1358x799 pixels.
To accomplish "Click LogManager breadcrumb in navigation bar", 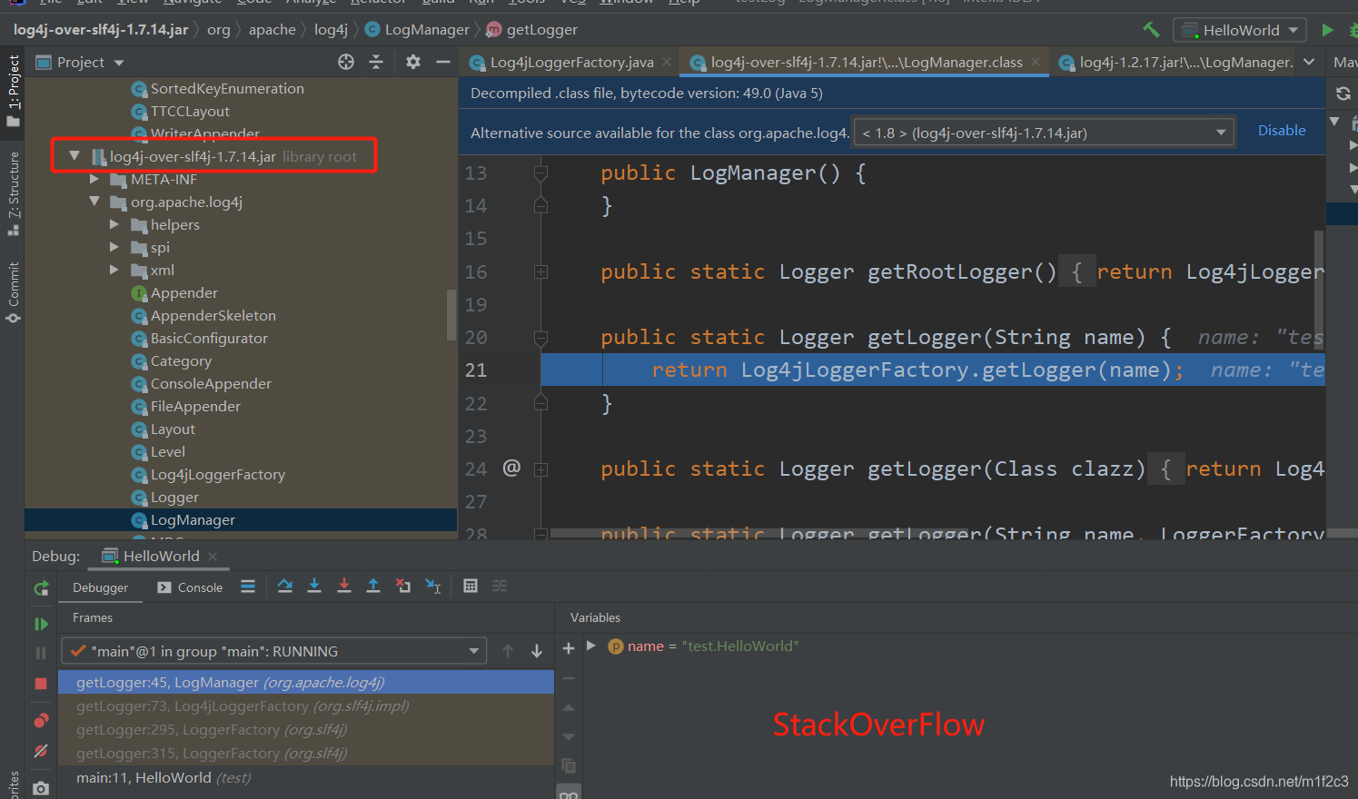I will [418, 30].
